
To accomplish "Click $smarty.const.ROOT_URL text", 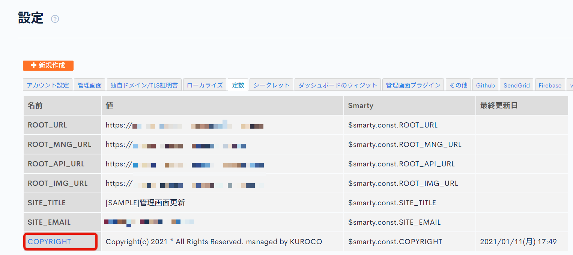I will coord(393,125).
